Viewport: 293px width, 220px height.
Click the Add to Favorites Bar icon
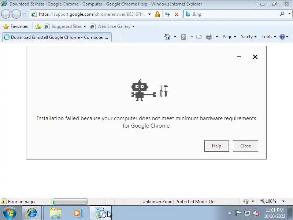[38, 26]
